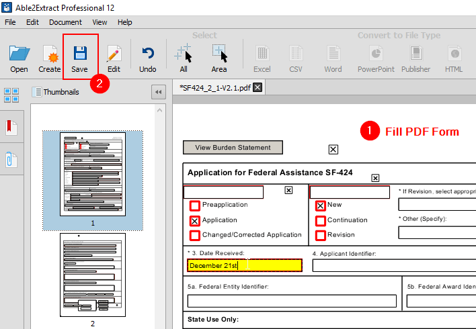476x329 pixels.
Task: Convert to Word file type
Action: (333, 59)
